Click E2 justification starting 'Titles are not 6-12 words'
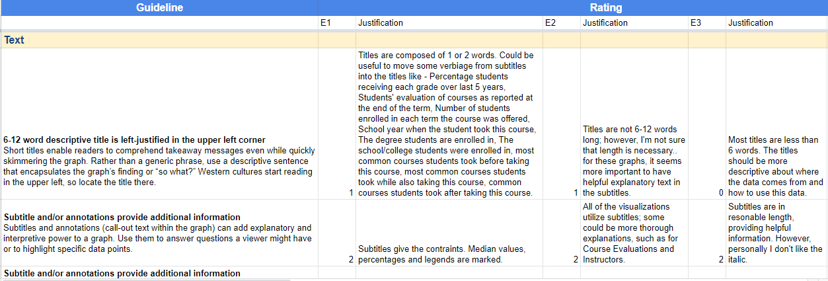Viewport: 828px width, 281px height. 634,161
